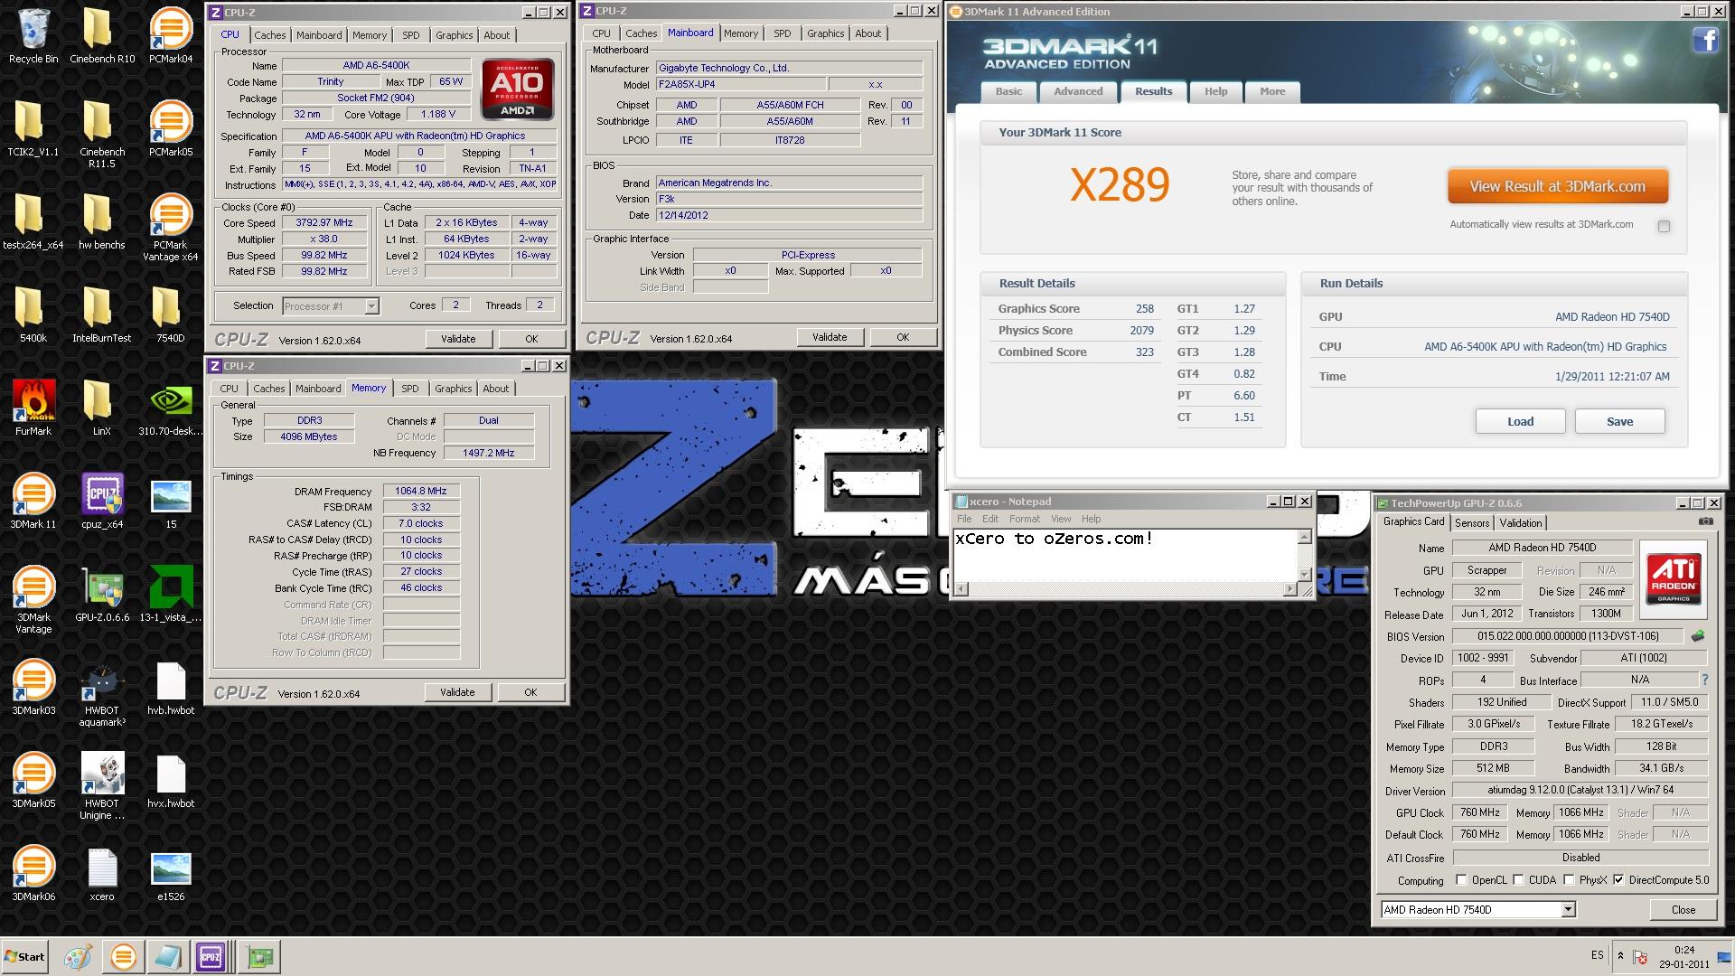Click the Save button in Run Details
The image size is (1735, 976).
coord(1619,421)
